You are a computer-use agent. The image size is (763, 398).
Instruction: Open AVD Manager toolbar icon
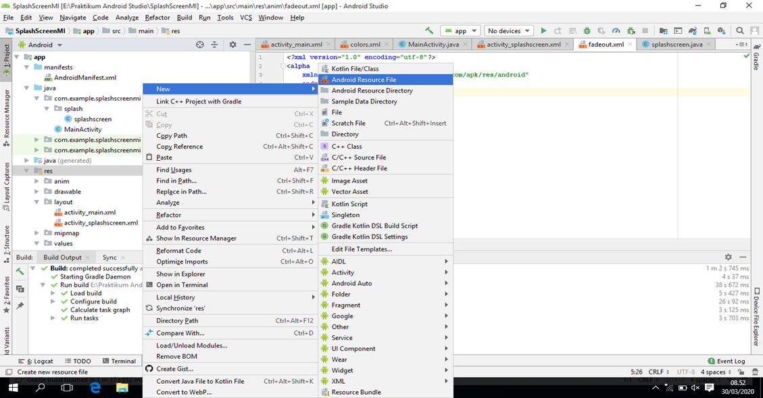707,30
